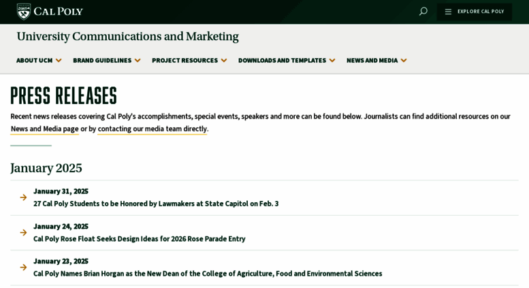The image size is (529, 288).
Task: Expand the News and Media chevron
Action: (404, 61)
